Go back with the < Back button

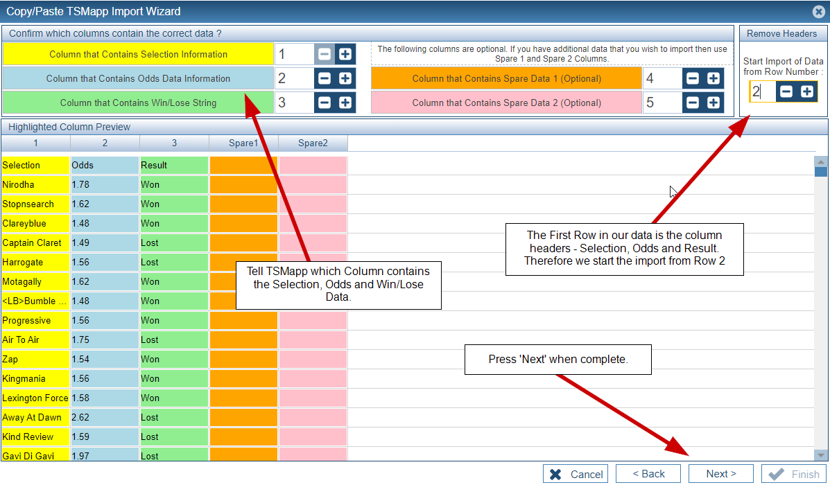pos(648,474)
